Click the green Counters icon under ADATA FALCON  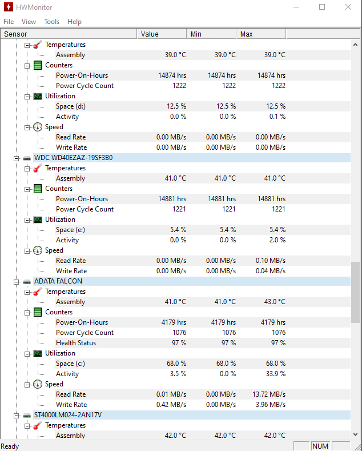[x=38, y=312]
